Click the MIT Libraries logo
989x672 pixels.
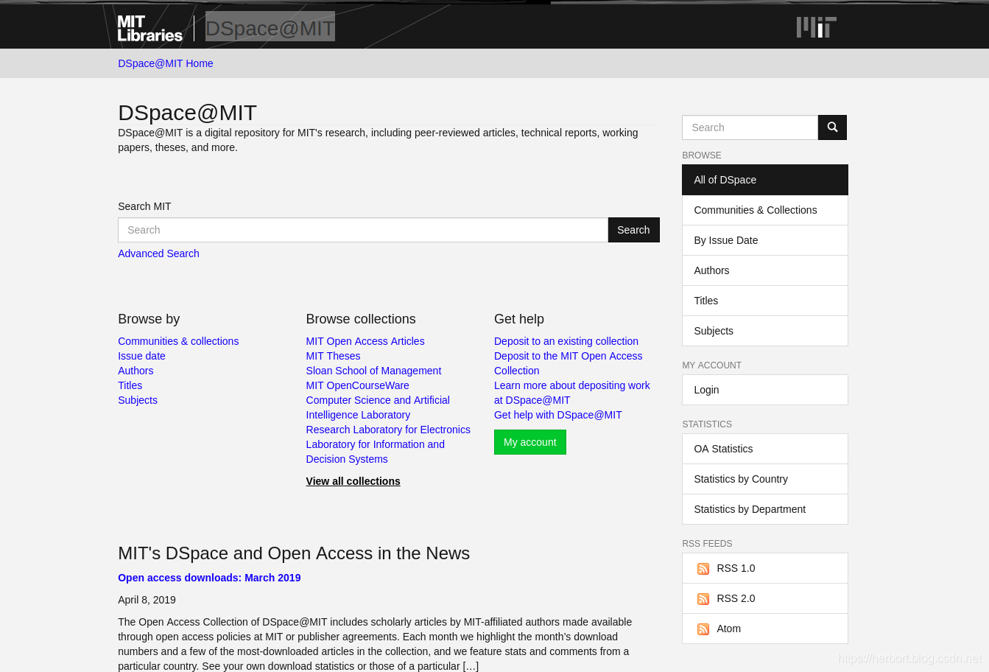point(149,29)
